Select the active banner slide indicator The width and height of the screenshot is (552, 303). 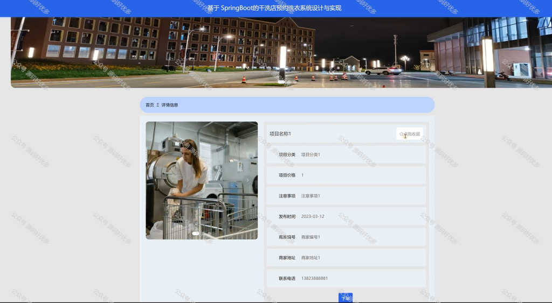(x=281, y=82)
